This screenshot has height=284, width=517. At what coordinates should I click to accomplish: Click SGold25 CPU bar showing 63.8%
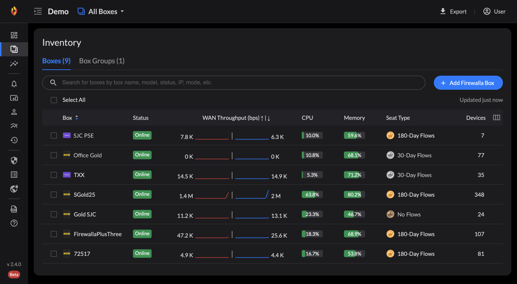coord(312,195)
